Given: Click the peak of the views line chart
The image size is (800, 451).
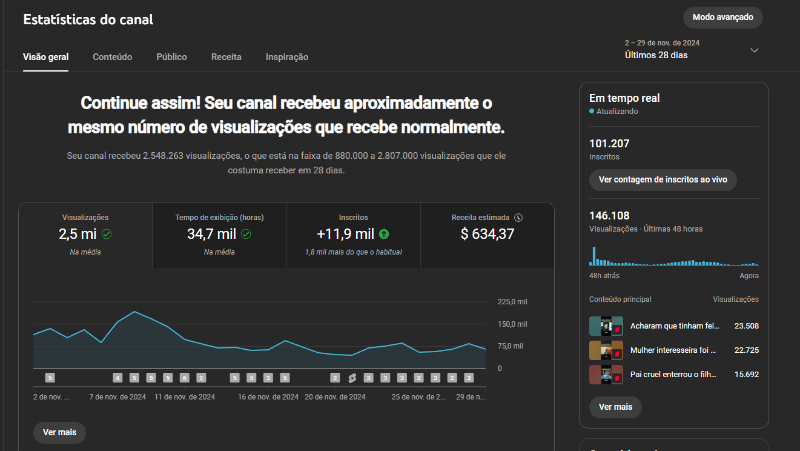Looking at the screenshot, I should click(x=134, y=312).
